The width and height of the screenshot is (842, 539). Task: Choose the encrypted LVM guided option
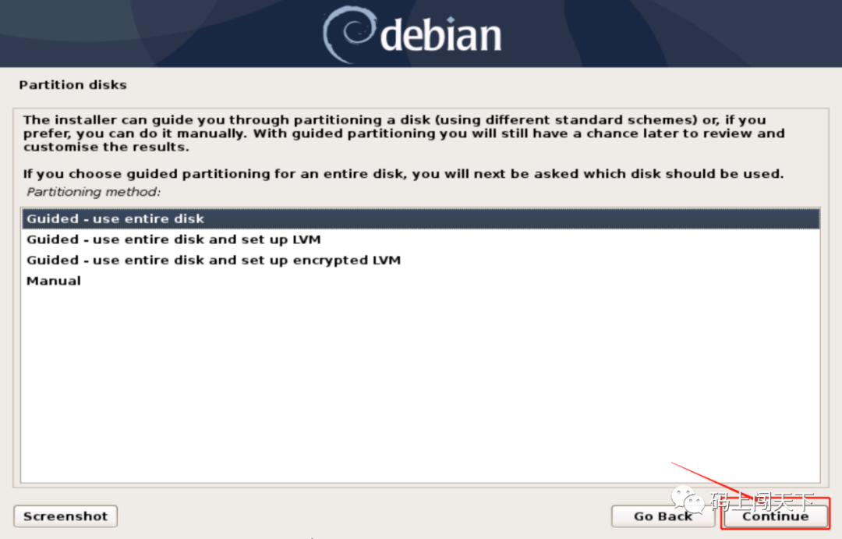(x=420, y=260)
